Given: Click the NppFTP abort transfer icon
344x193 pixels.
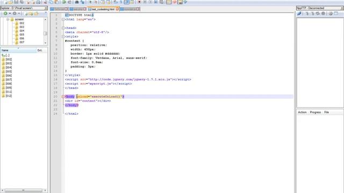Looking at the screenshot, I should [323, 13].
